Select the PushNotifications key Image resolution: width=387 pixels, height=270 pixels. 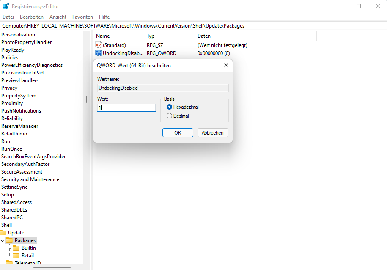tap(21, 111)
